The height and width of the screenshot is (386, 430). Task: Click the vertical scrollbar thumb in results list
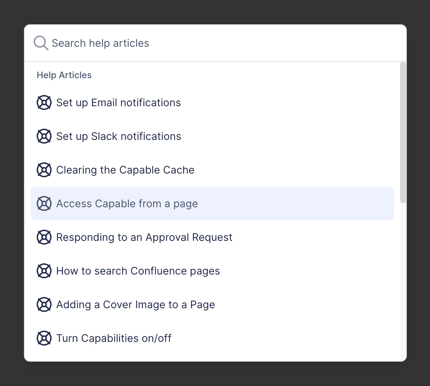pyautogui.click(x=403, y=132)
